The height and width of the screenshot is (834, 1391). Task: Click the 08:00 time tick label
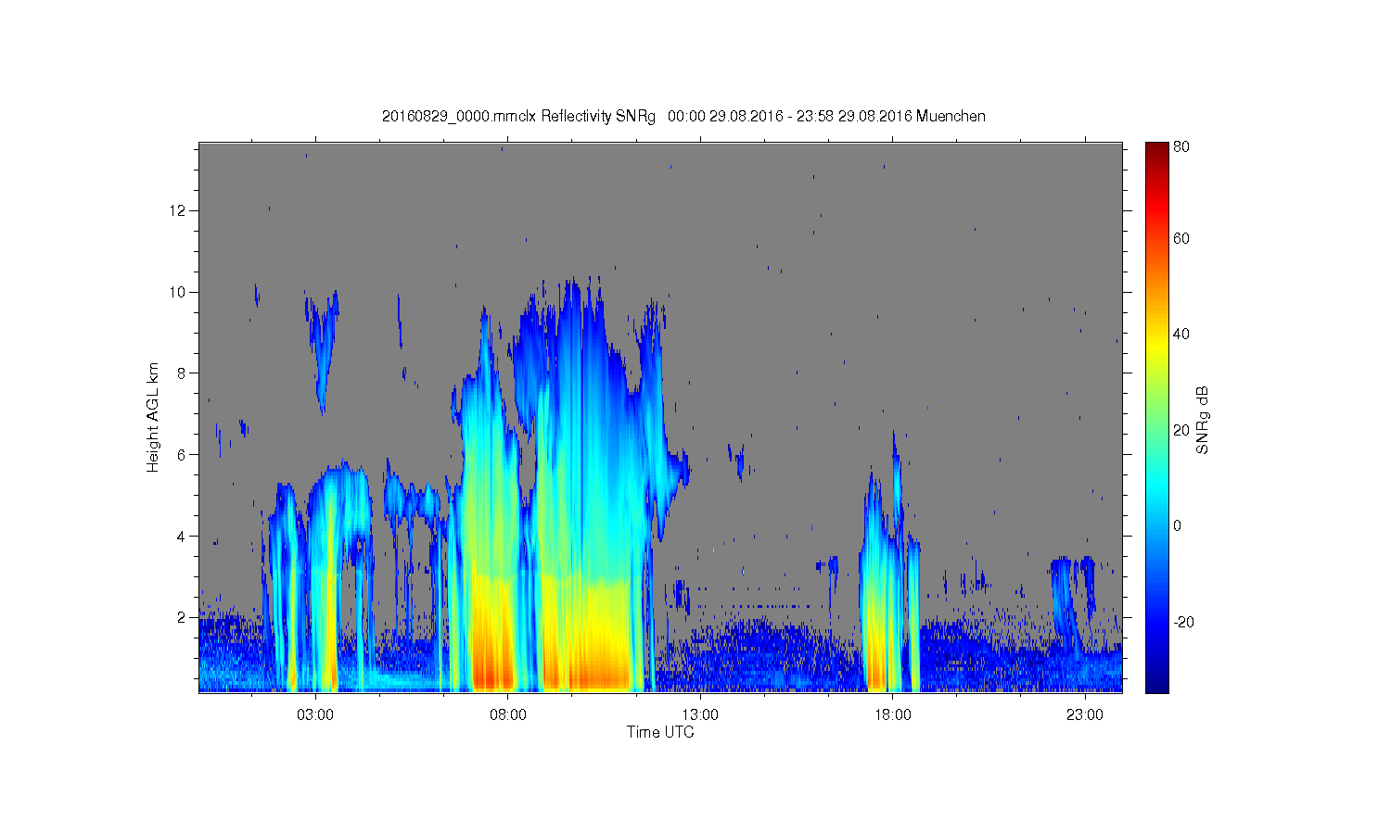(x=508, y=715)
